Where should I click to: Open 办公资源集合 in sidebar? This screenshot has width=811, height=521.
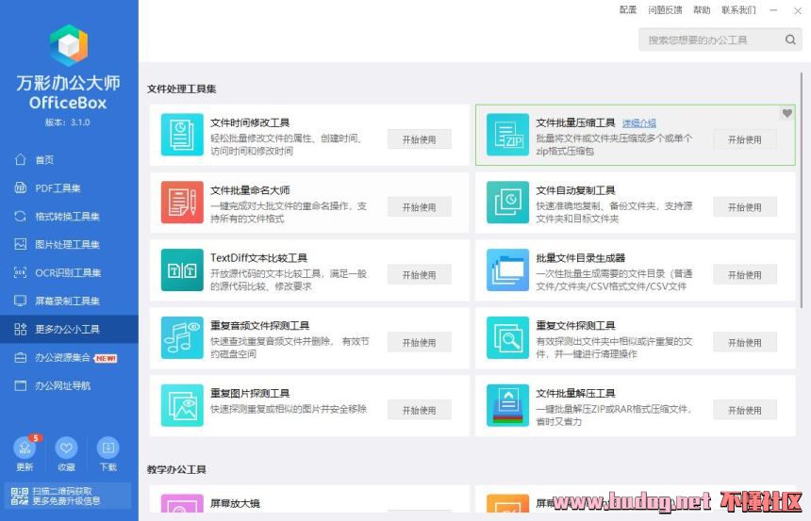(69, 358)
